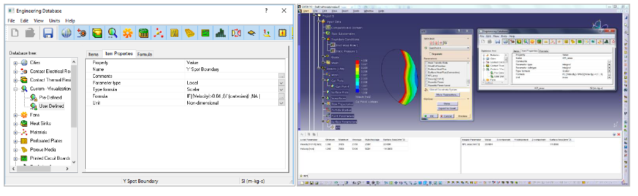Click the ellipsis button on the Formula row
This screenshot has width=638, height=196.
281,96
